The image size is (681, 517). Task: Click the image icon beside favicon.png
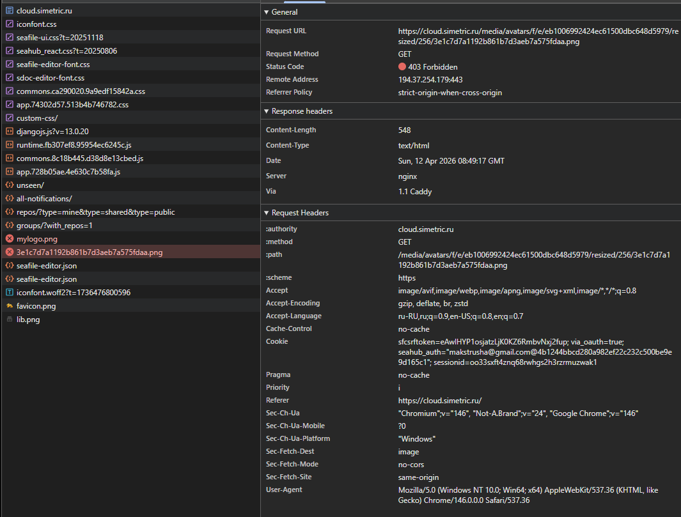[9, 306]
